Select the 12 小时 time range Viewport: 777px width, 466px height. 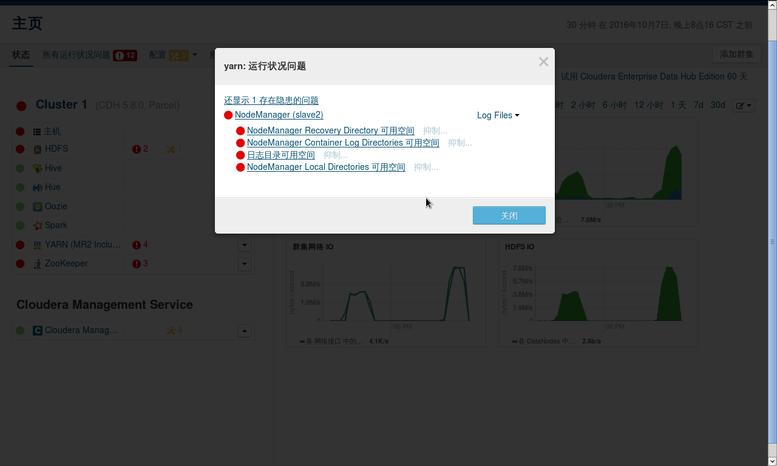coord(648,105)
